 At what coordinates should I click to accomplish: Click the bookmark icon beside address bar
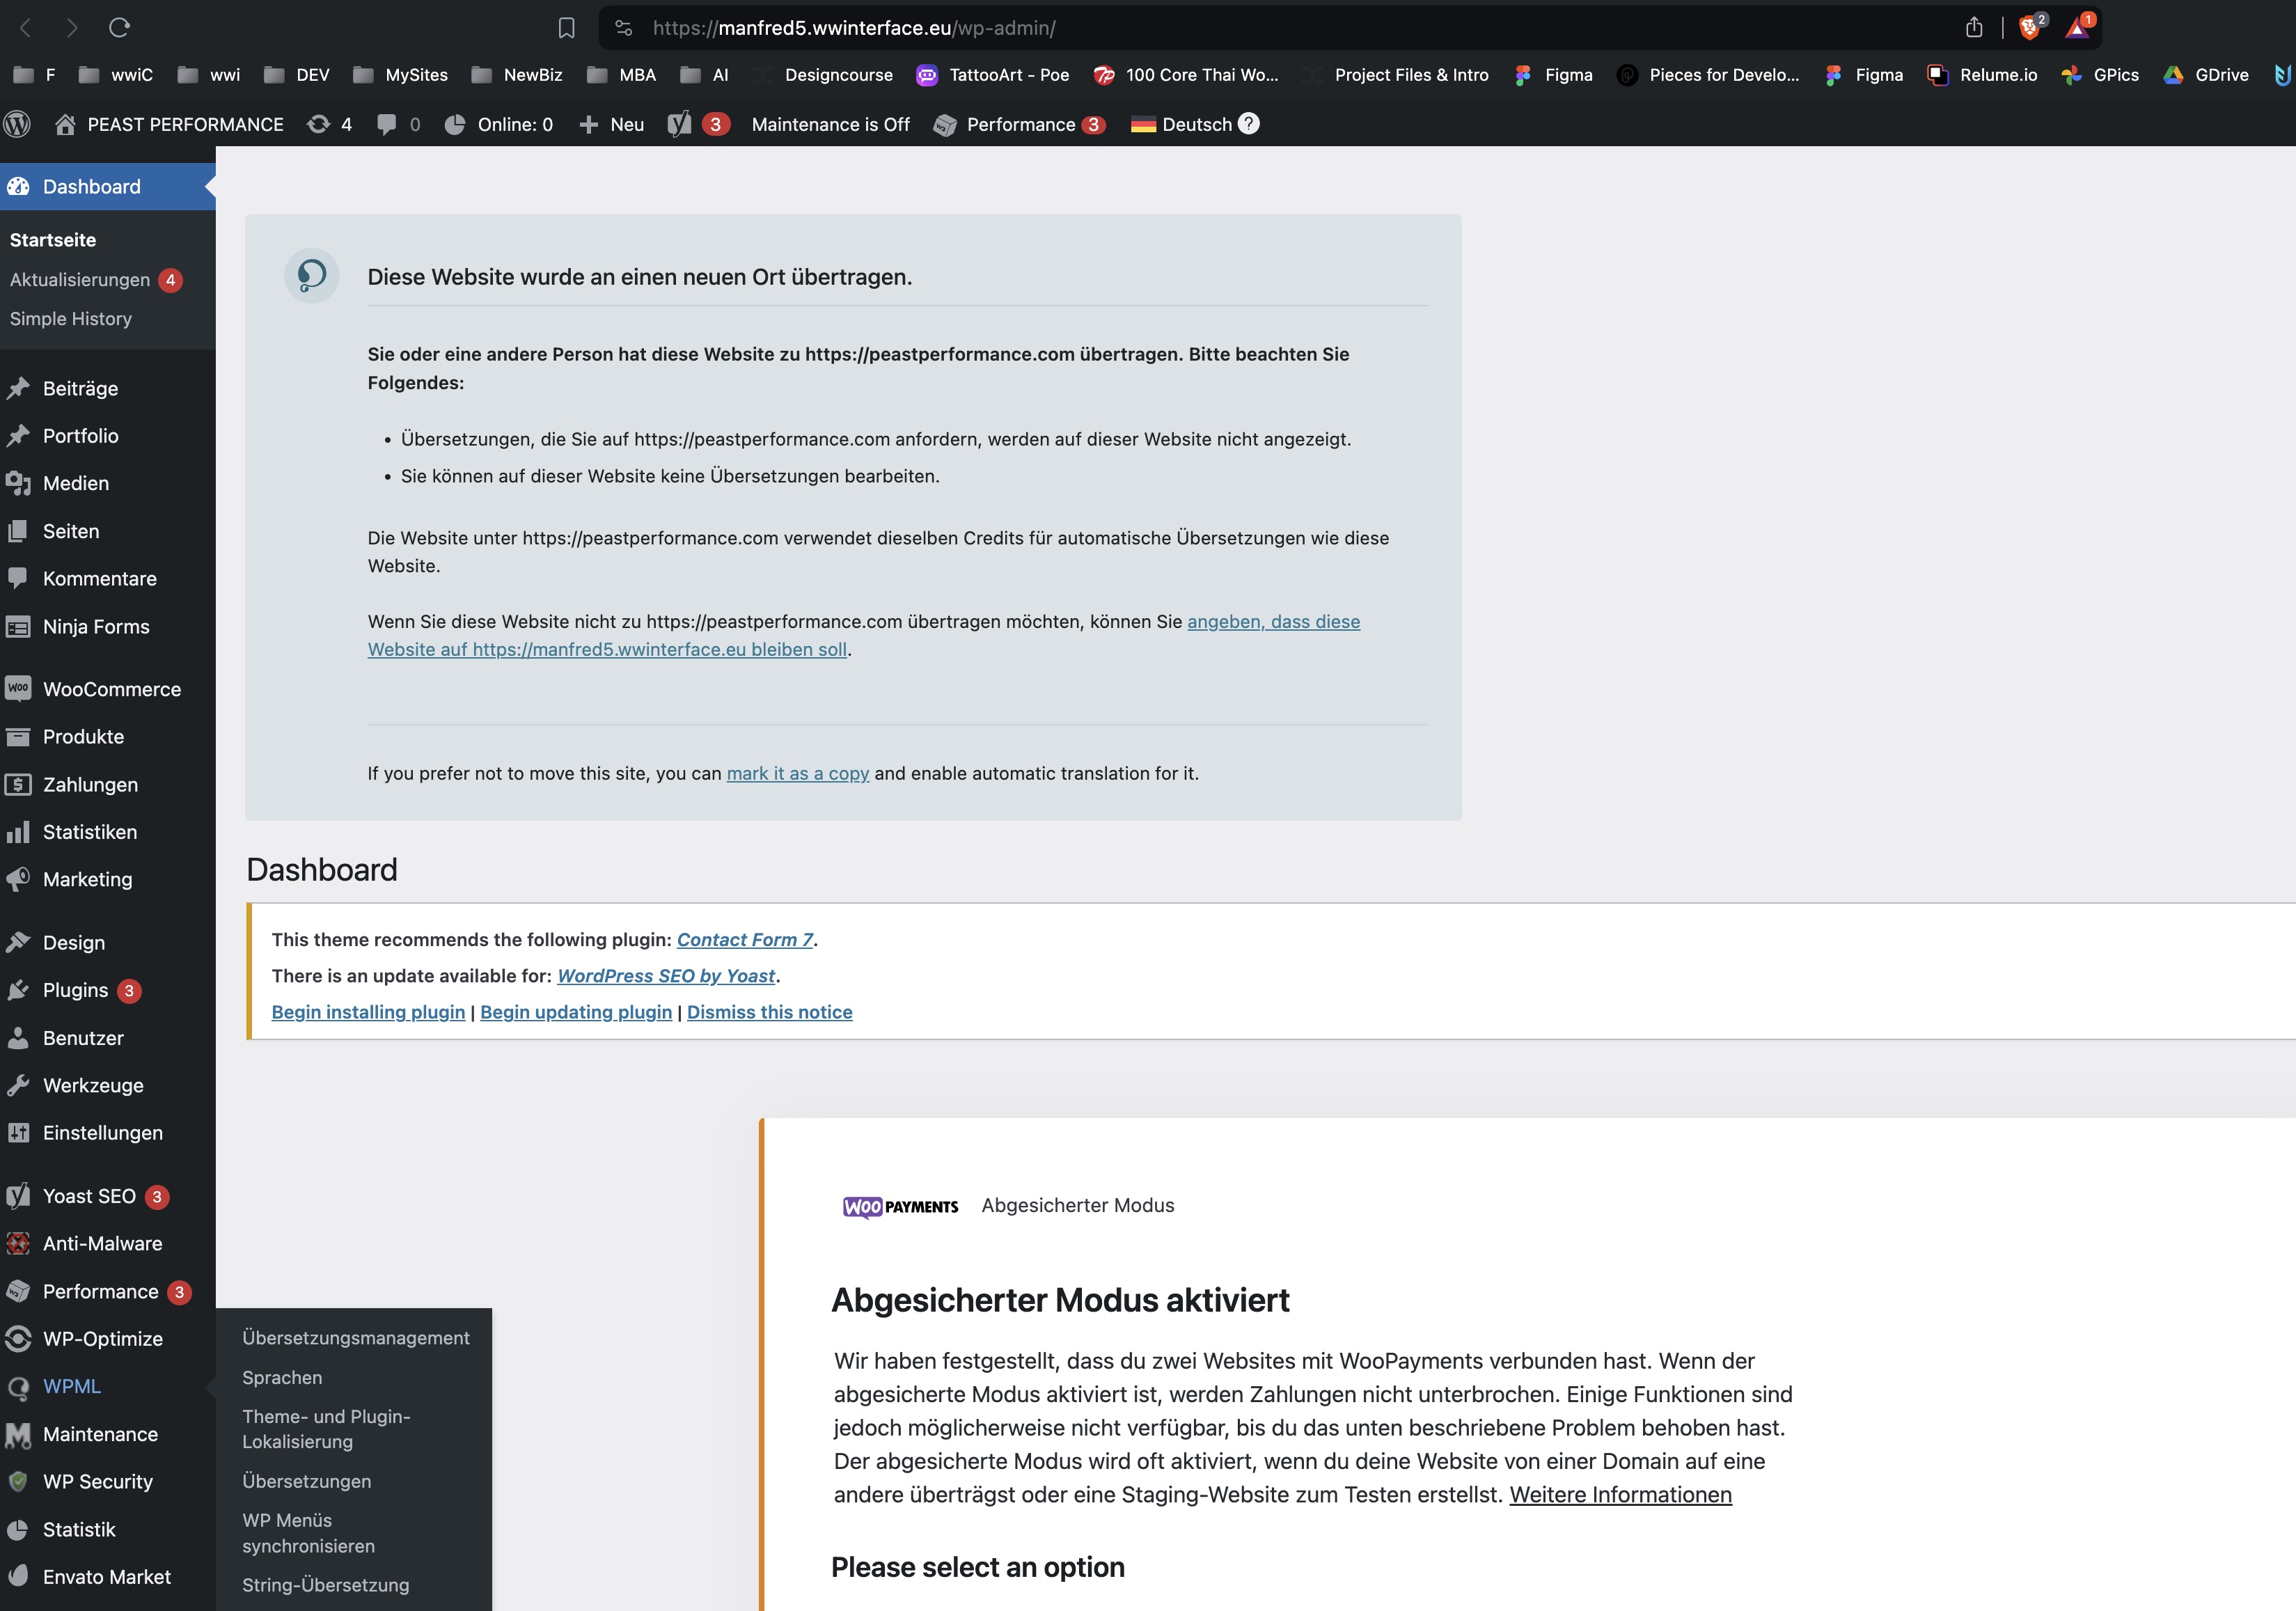566,28
